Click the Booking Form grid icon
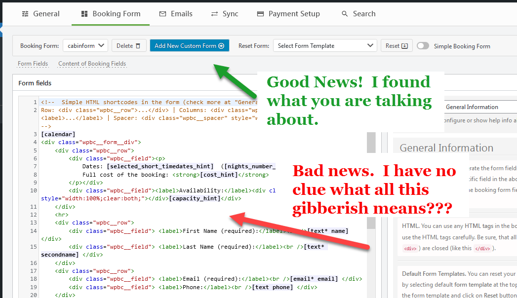Screen dimensions: 517x298 click(x=84, y=14)
